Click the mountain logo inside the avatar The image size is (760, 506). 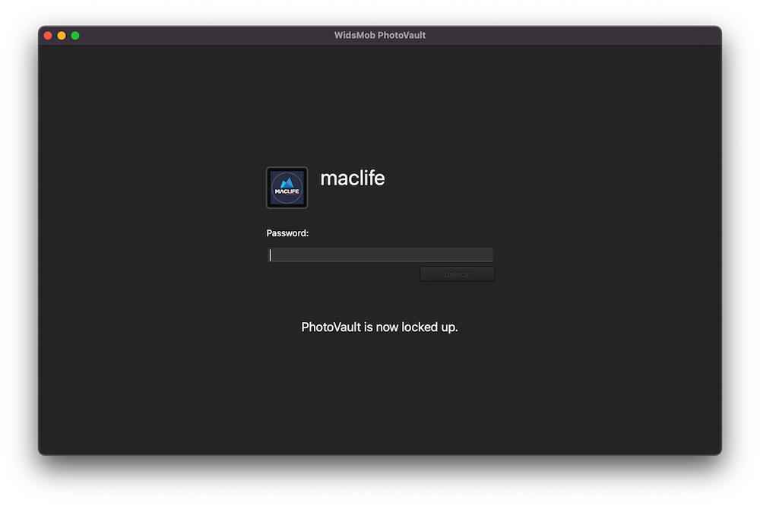287,182
